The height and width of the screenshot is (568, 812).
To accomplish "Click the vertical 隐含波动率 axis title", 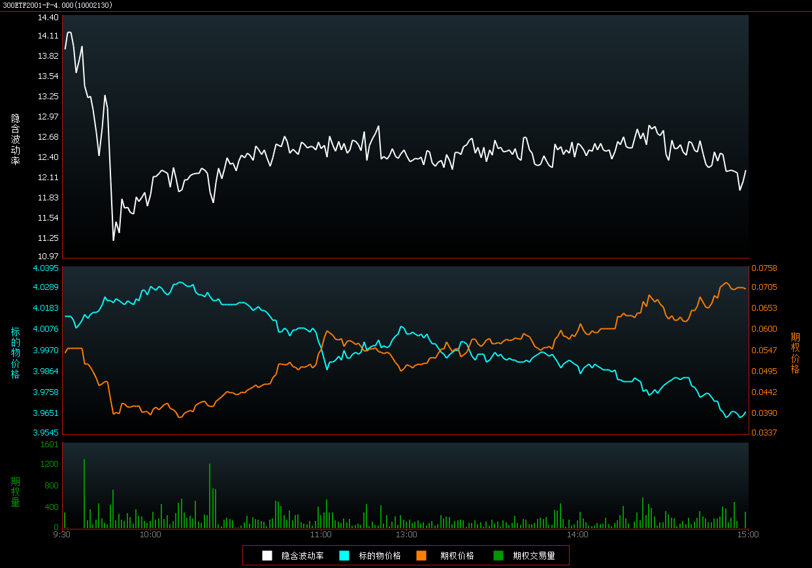I will click(16, 139).
